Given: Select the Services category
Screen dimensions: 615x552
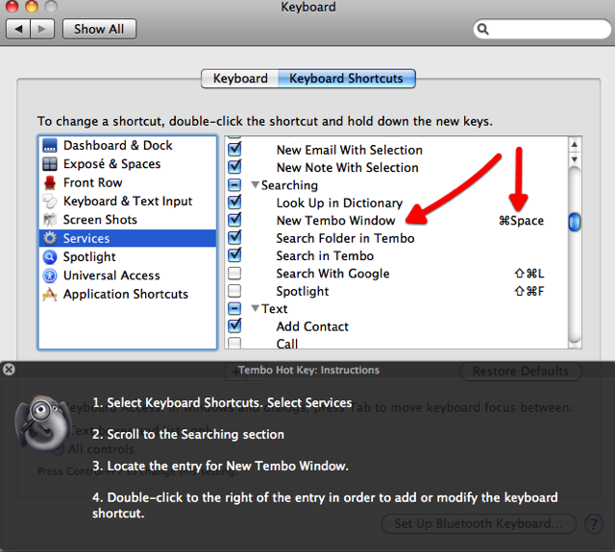Looking at the screenshot, I should (128, 238).
